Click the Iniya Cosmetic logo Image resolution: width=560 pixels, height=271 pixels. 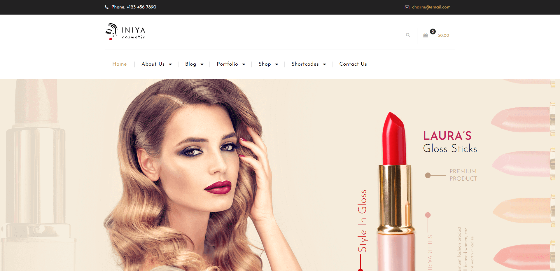pyautogui.click(x=125, y=32)
